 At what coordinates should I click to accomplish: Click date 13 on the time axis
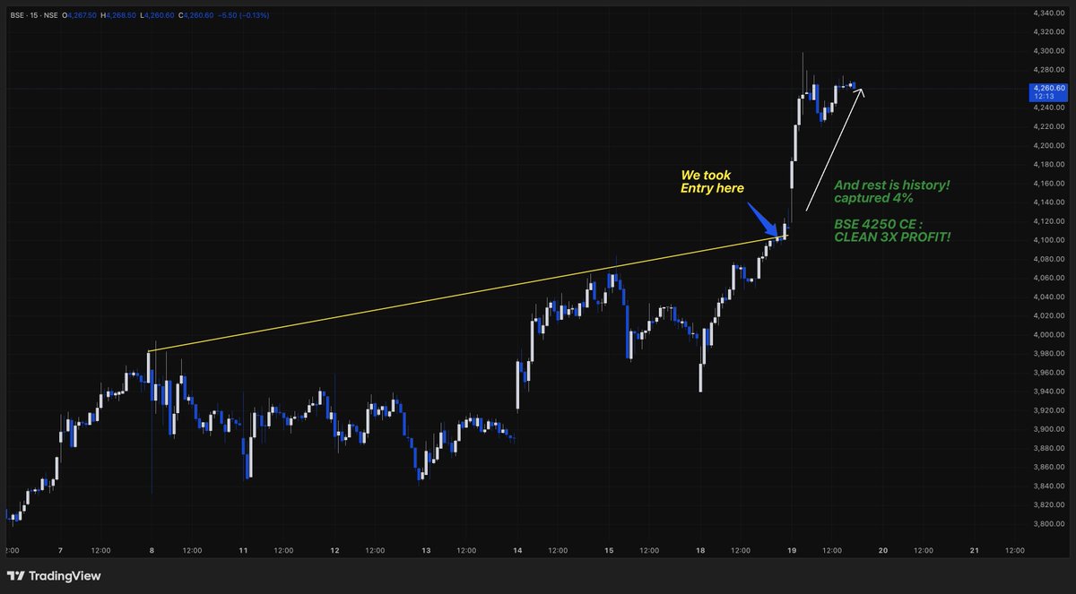[426, 551]
